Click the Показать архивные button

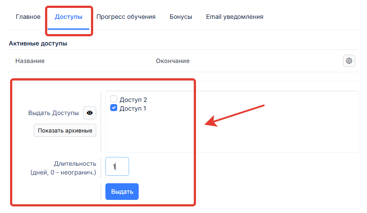point(65,130)
